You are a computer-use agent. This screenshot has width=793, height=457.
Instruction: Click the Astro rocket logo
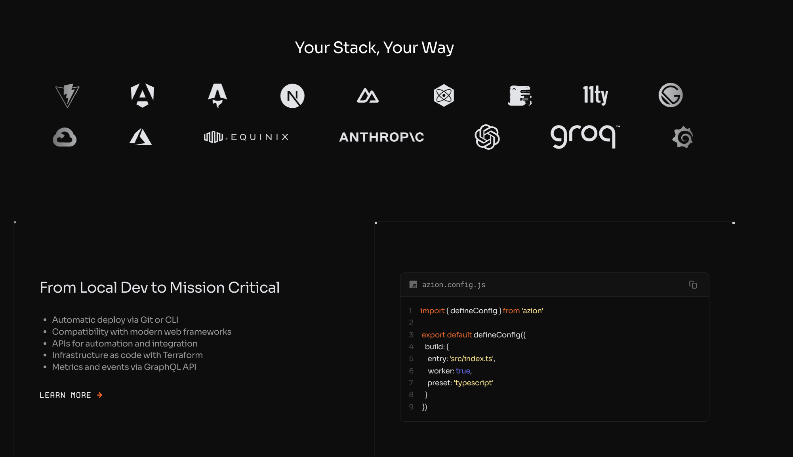(x=217, y=95)
